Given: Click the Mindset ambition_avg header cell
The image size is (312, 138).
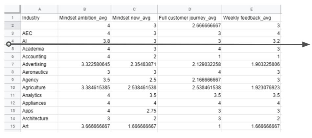Looking at the screenshot, I should coord(84,18).
